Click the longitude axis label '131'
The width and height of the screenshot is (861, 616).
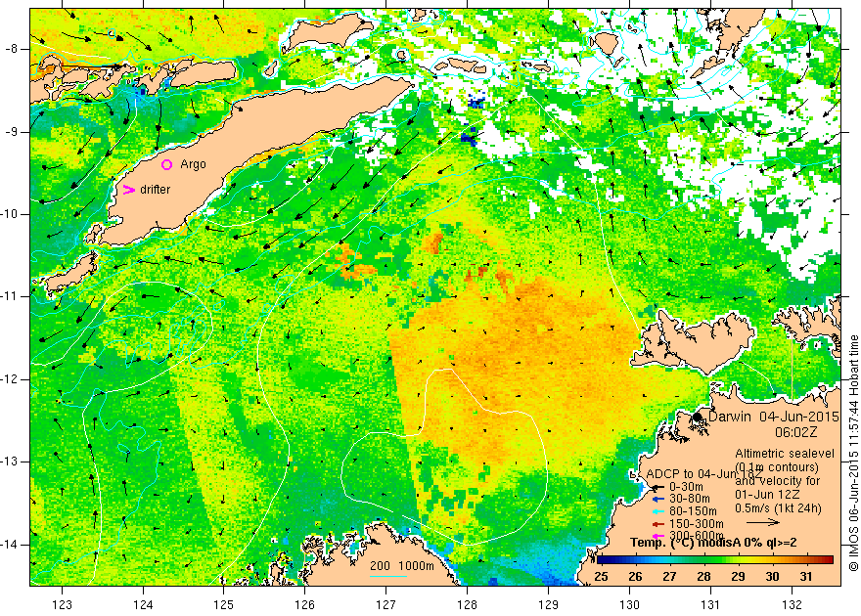point(710,604)
